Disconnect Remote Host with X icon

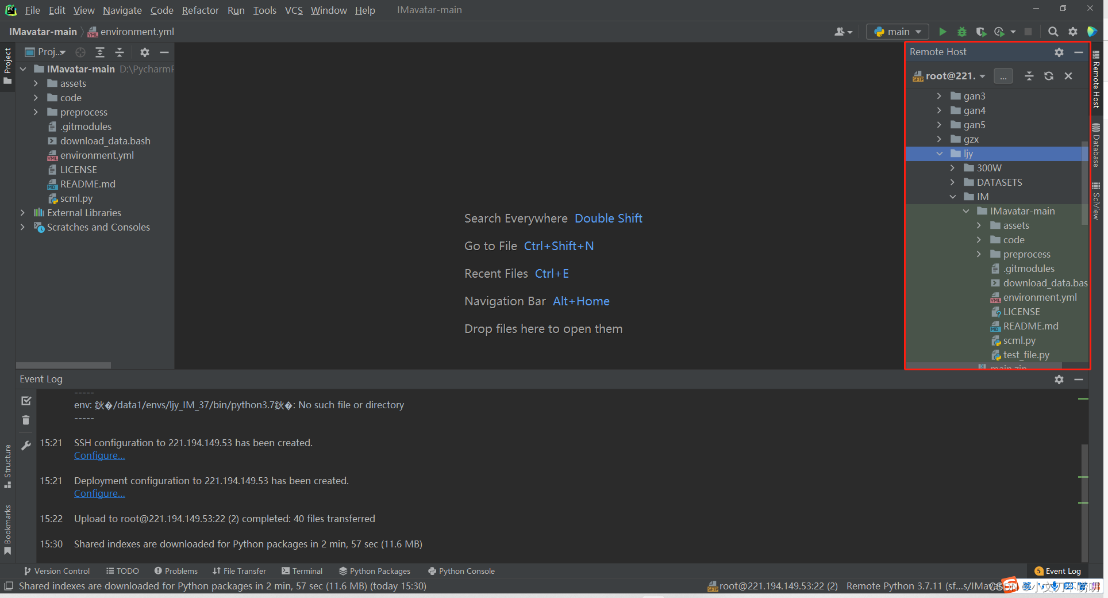pos(1068,76)
